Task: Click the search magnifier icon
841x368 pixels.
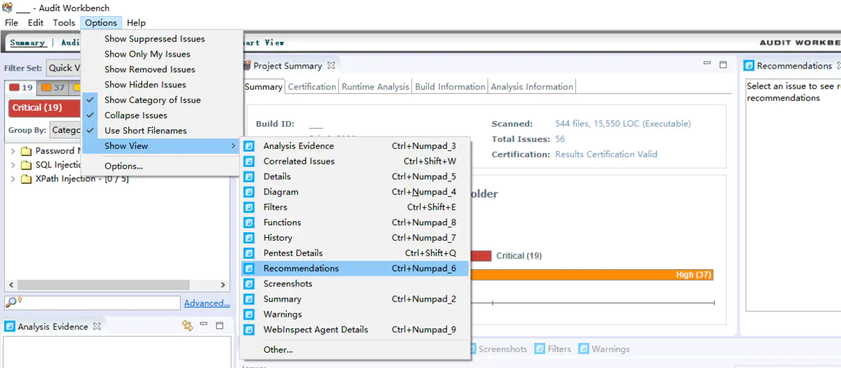Action: (12, 303)
